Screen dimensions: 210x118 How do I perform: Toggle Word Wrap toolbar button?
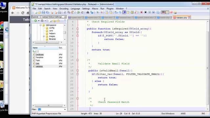[x=116, y=12]
